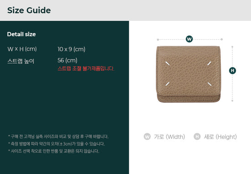This screenshot has width=251, height=174.
Task: Click the 10 x 9 (cm) value
Action: point(71,49)
